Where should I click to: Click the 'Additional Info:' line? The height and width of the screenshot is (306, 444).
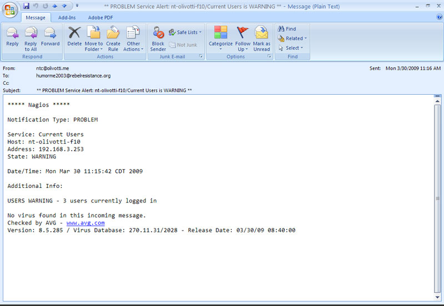pos(35,186)
